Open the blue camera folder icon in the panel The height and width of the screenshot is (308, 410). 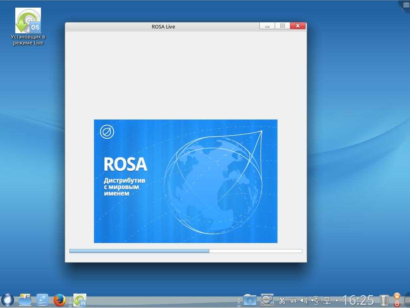point(249,300)
